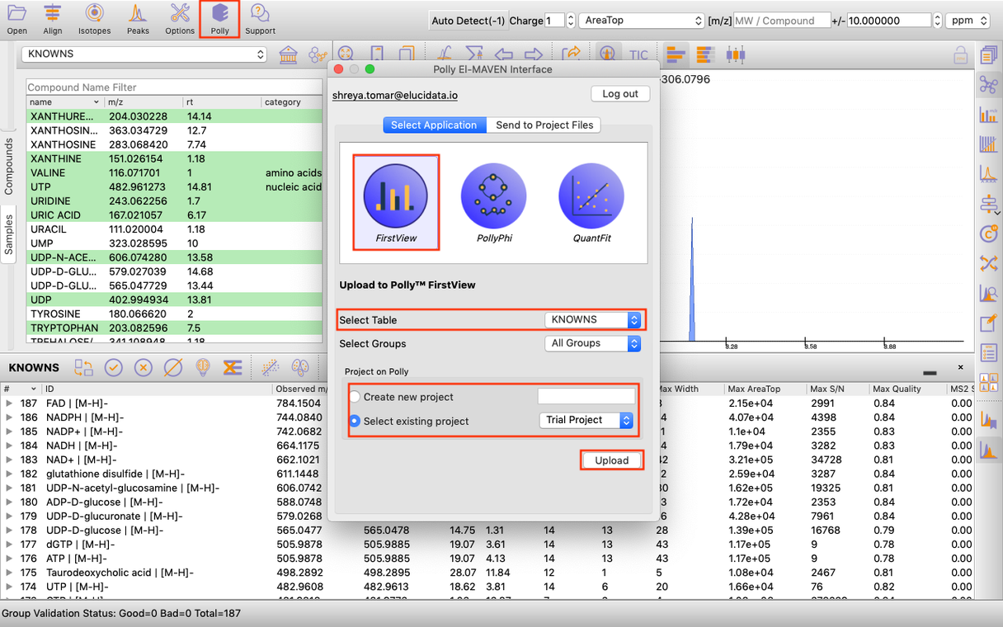The height and width of the screenshot is (627, 1003).
Task: Run the Peaks detection tool
Action: [138, 18]
